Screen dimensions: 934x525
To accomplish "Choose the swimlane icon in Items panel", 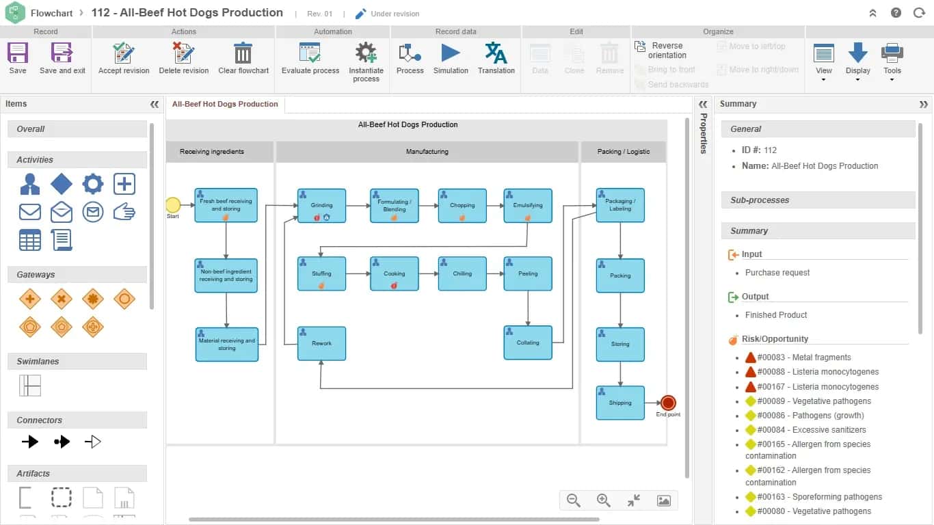I will pyautogui.click(x=30, y=386).
